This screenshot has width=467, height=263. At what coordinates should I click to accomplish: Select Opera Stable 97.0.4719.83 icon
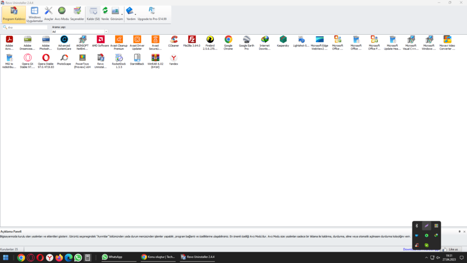(46, 61)
